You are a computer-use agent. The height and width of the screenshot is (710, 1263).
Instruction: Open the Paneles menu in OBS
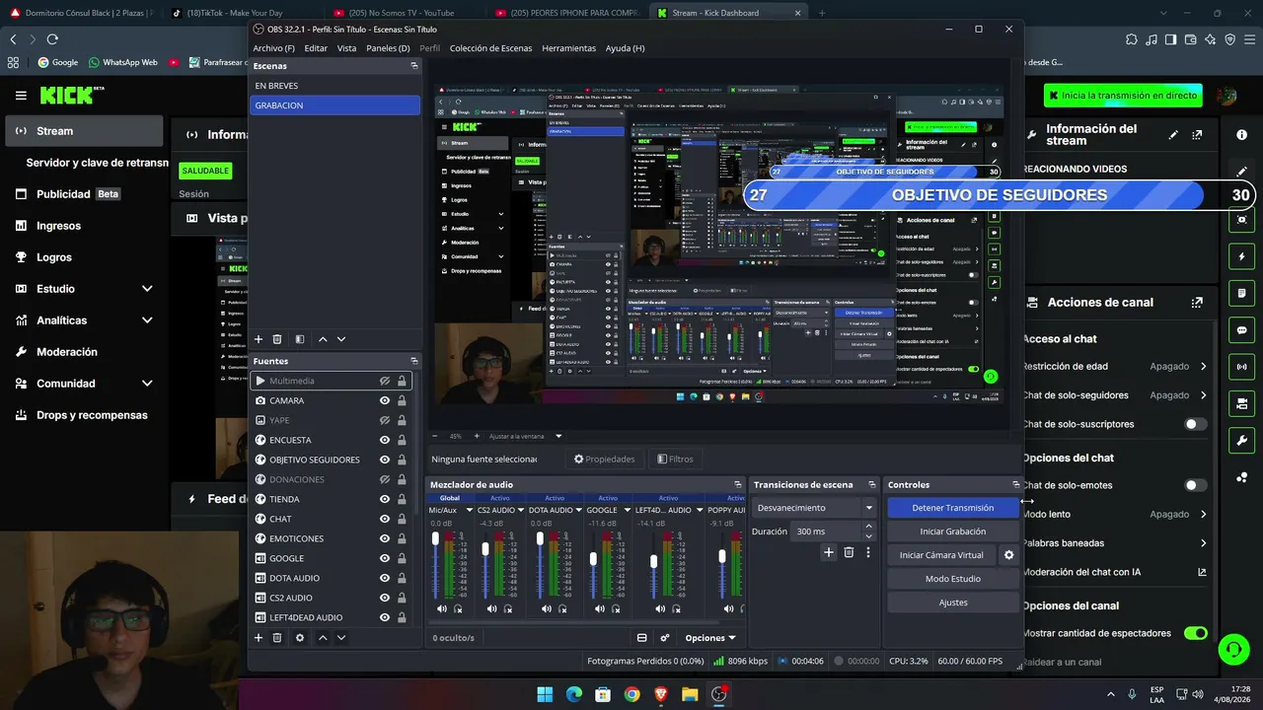point(388,48)
